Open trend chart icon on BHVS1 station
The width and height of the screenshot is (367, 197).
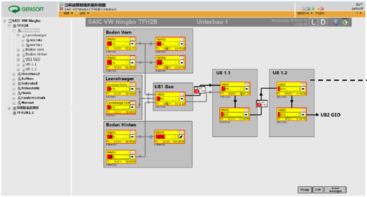133,132
